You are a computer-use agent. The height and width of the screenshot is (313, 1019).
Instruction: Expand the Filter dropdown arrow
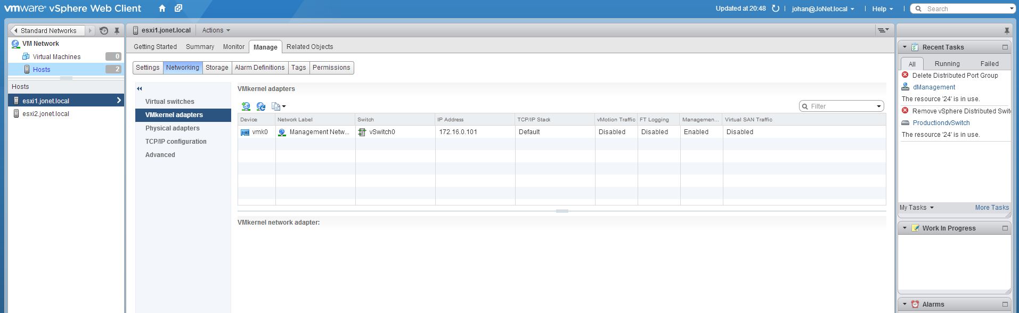879,106
